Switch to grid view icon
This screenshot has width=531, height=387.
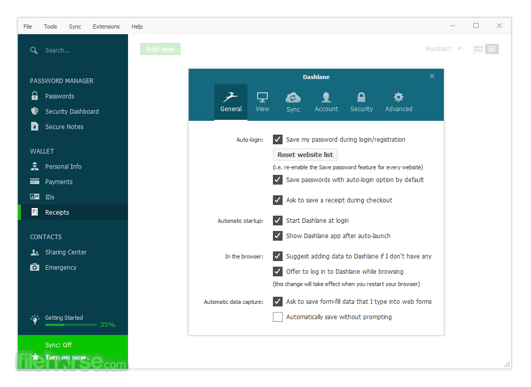[478, 49]
